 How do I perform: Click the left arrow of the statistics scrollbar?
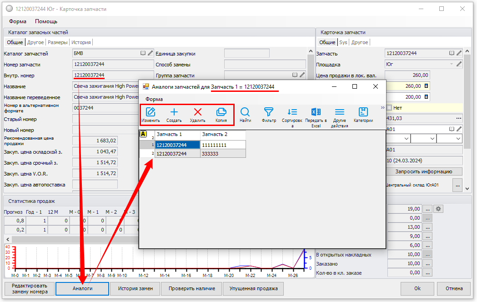click(x=7, y=239)
